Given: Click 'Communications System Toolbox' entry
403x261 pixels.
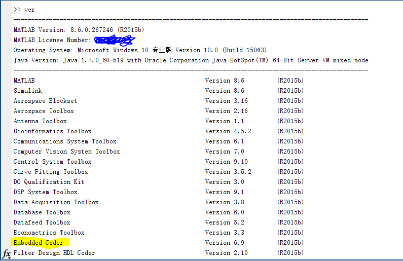Looking at the screenshot, I should click(65, 141).
